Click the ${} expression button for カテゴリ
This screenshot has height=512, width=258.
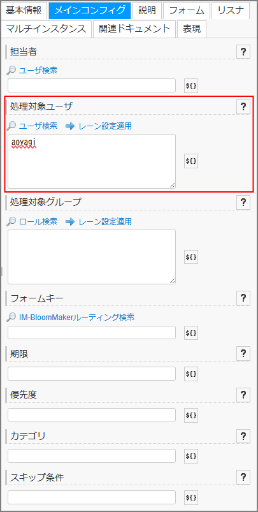pyautogui.click(x=191, y=456)
